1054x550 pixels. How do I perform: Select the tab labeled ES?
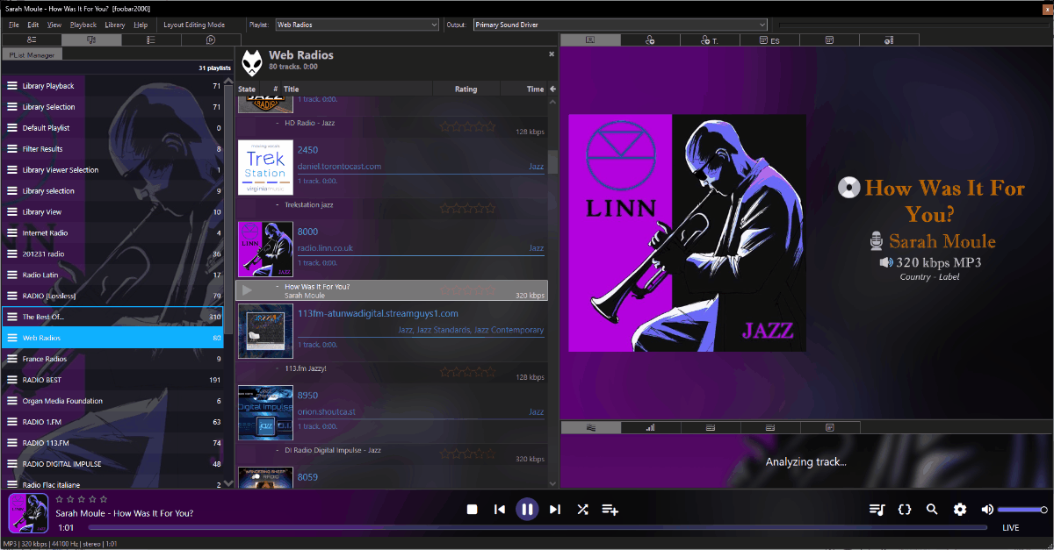769,39
